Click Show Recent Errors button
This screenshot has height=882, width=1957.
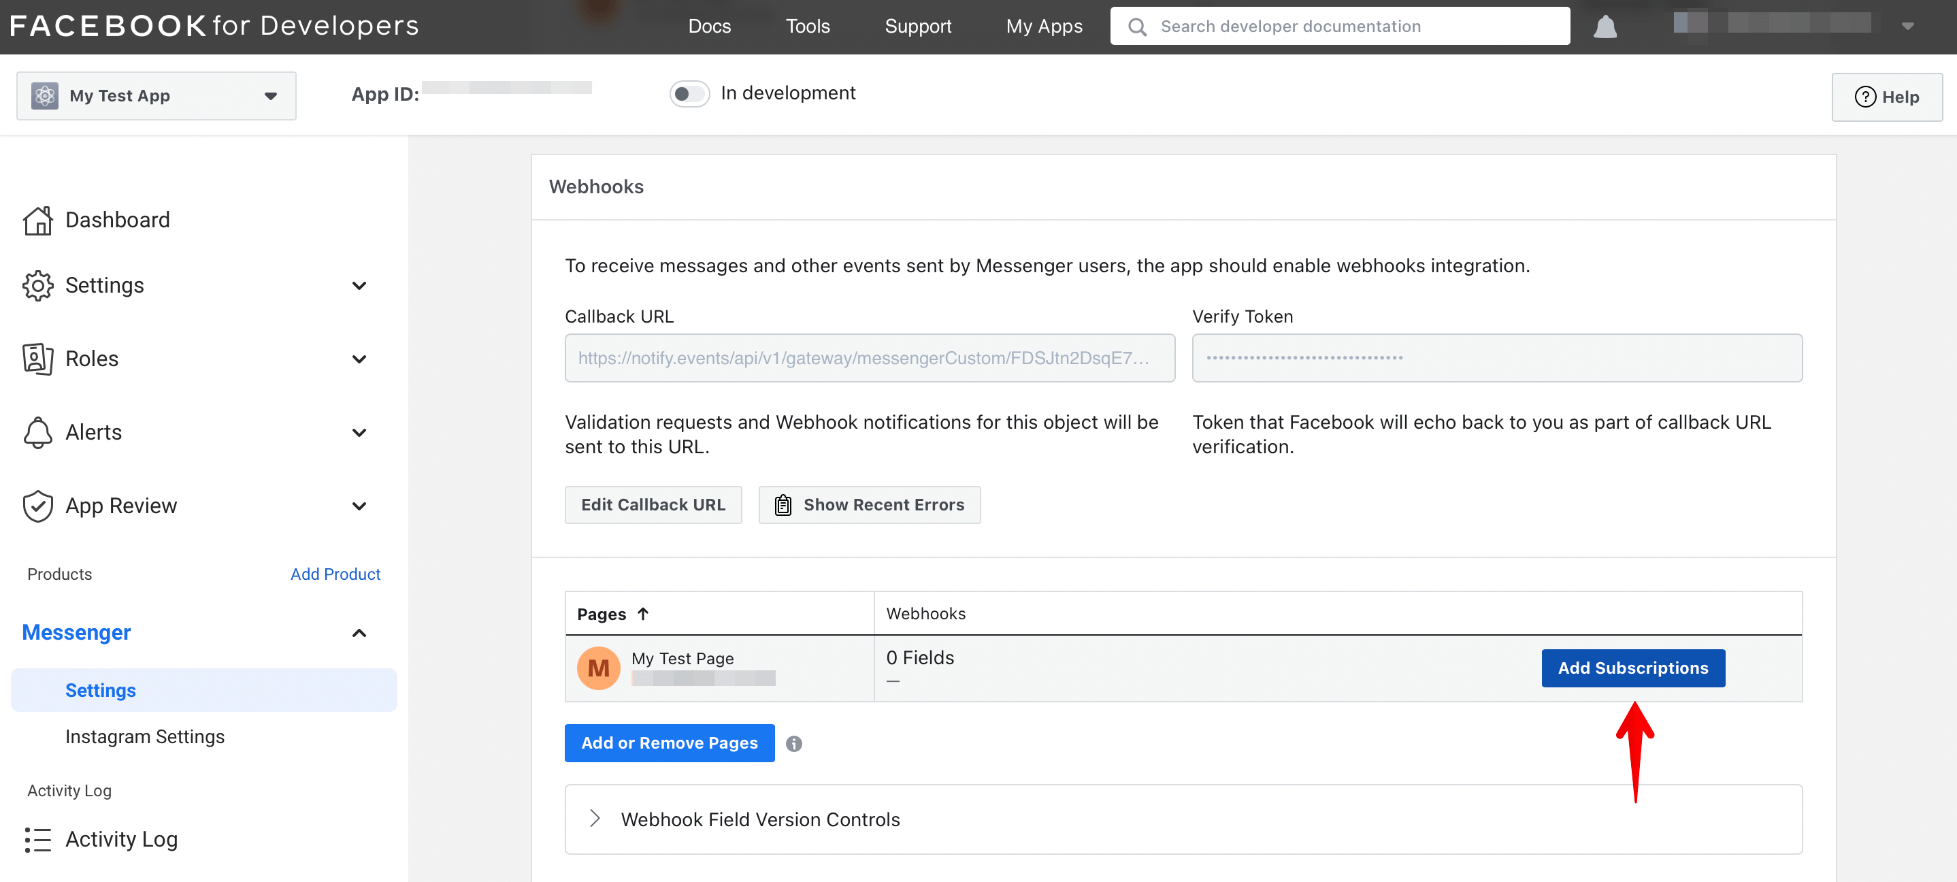tap(870, 505)
